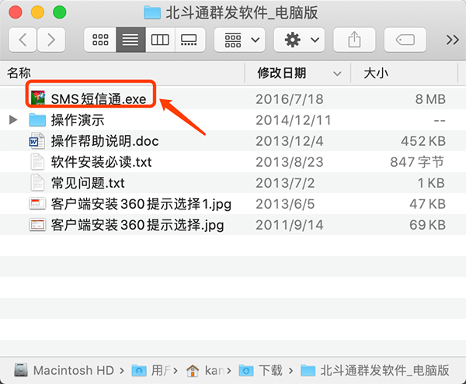466x384 pixels.
Task: Open the 用户 folder in path bar
Action: [151, 370]
